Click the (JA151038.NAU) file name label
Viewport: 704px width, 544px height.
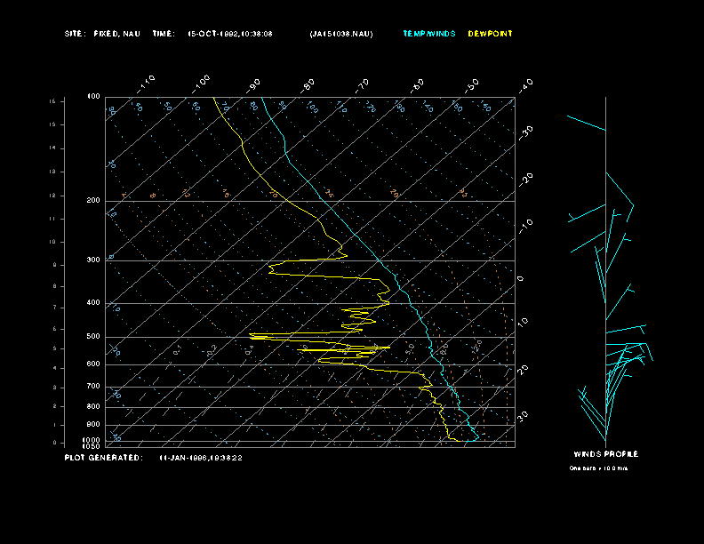click(341, 34)
